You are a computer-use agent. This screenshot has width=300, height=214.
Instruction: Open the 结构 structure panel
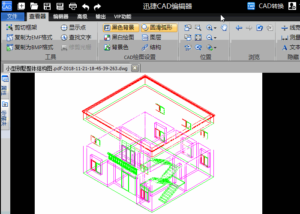coord(151,47)
